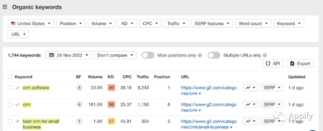Sort the table by the Traffic column
The width and height of the screenshot is (323, 131).
click(x=143, y=77)
